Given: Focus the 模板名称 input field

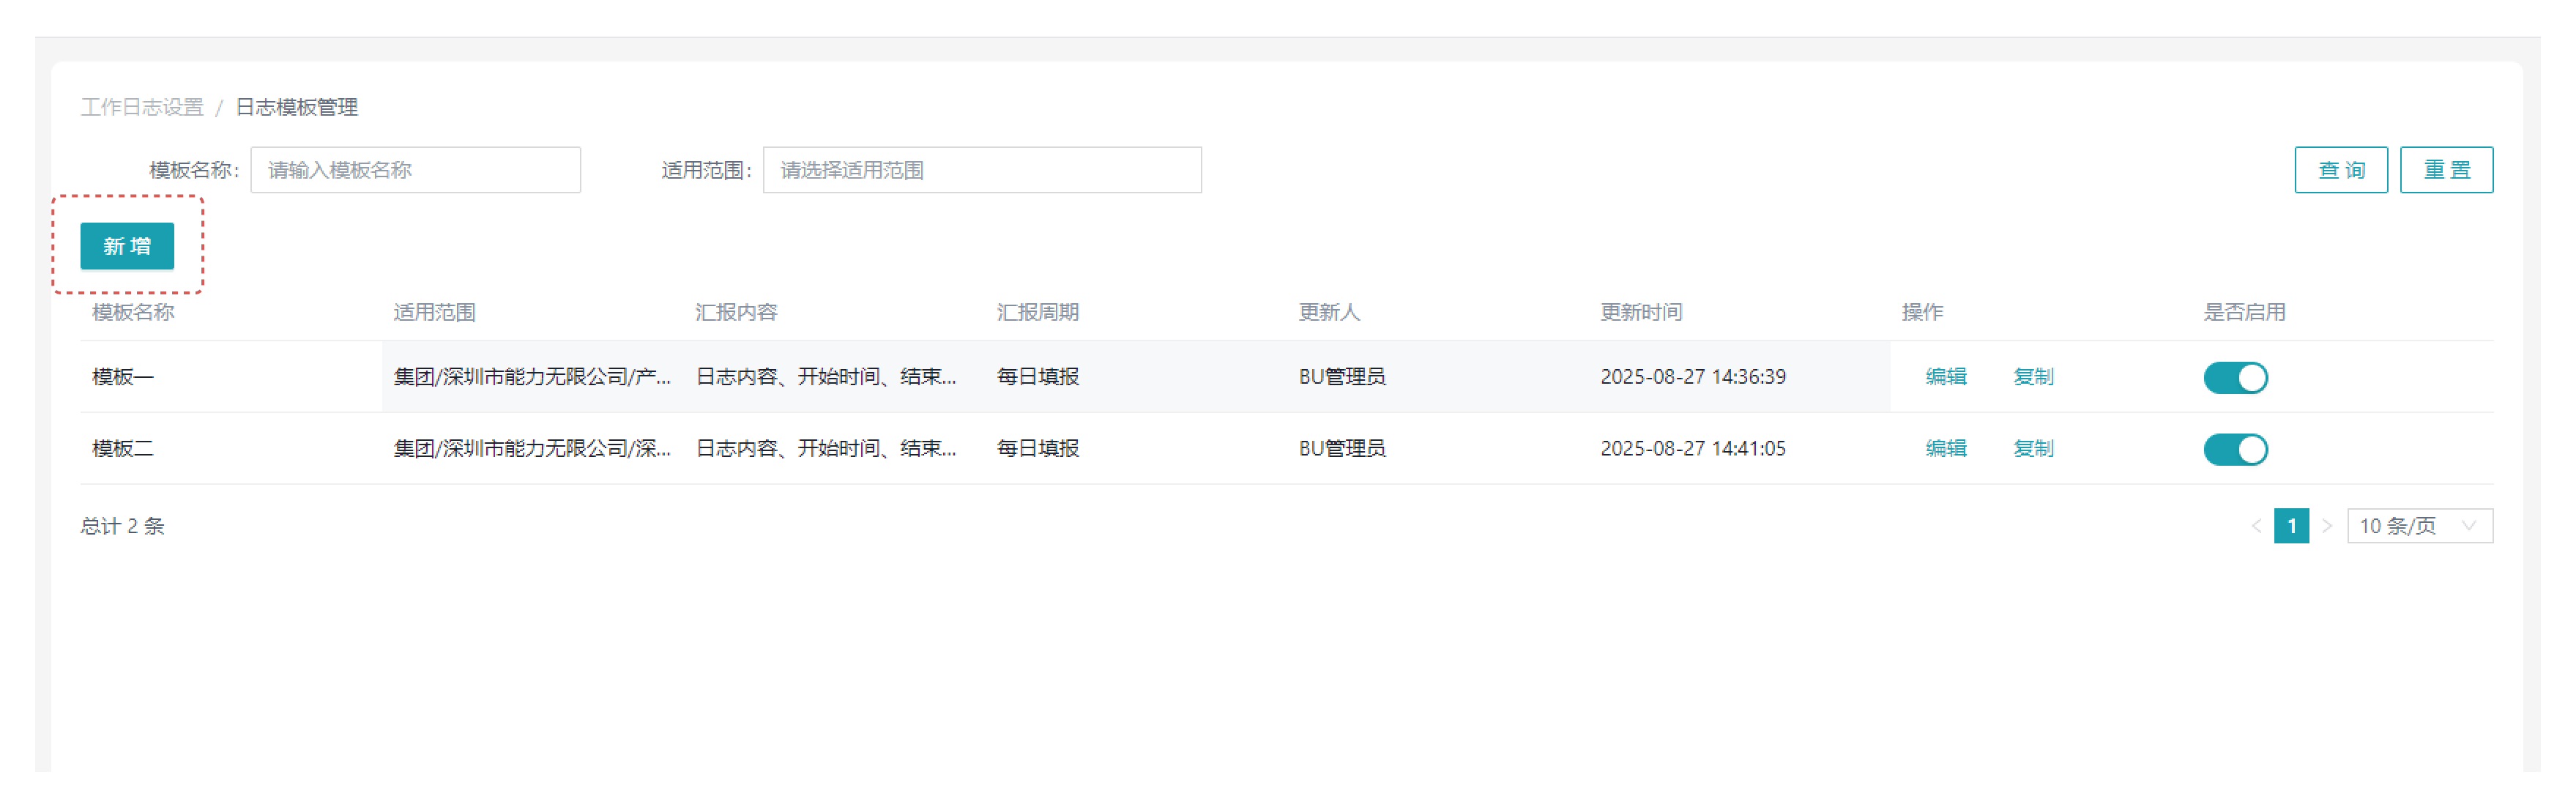Looking at the screenshot, I should (x=415, y=170).
